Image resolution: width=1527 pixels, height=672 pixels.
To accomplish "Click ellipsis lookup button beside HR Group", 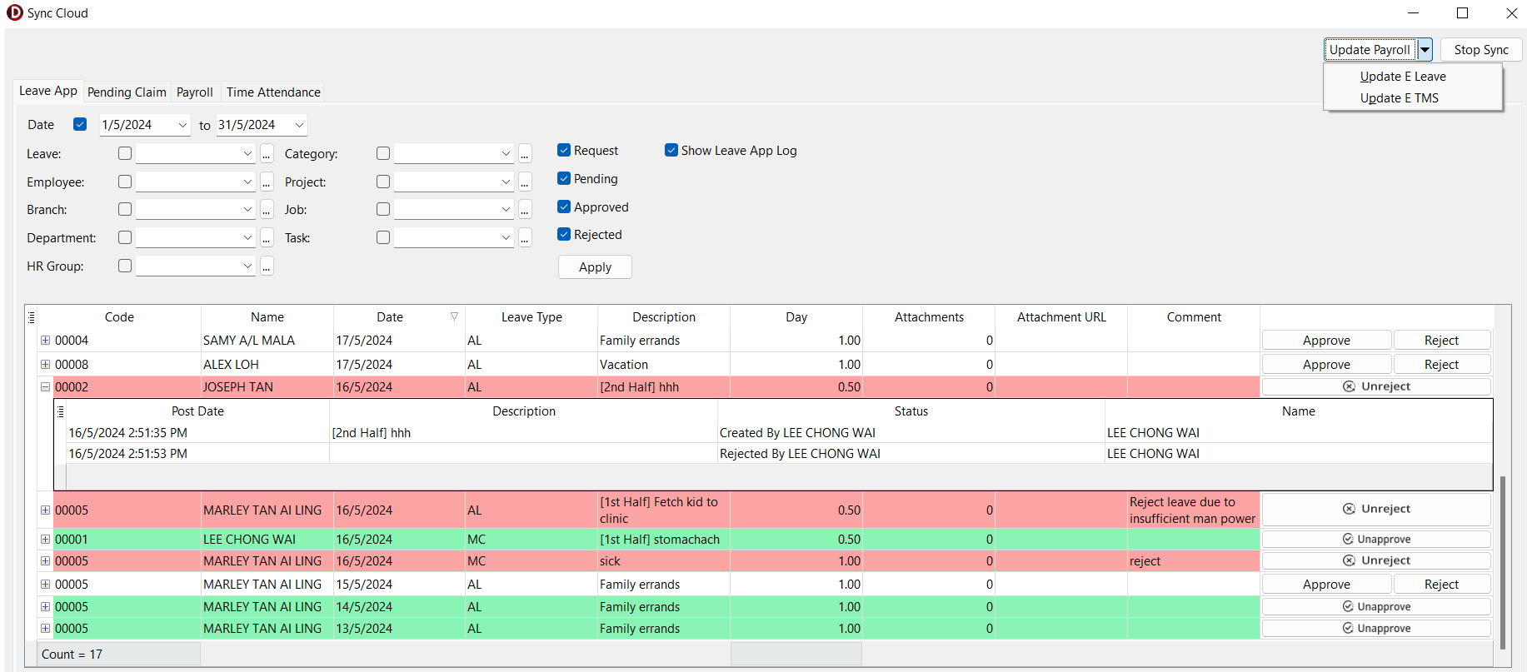I will [267, 266].
